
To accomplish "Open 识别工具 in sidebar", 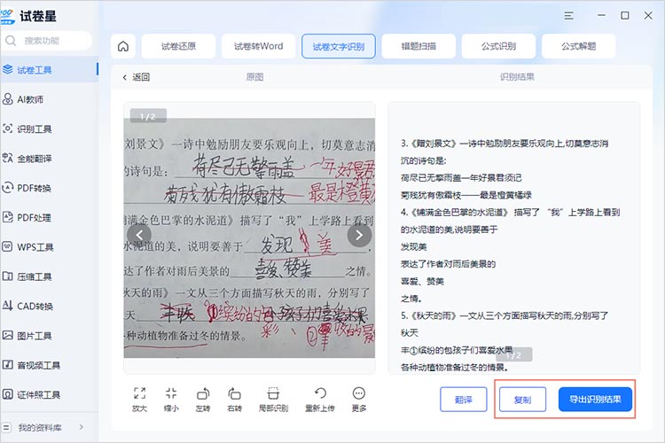I will [x=49, y=128].
